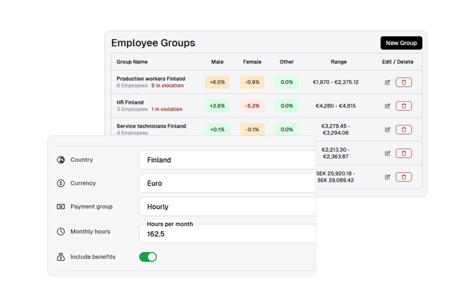Edit the group with SEK range

point(387,177)
